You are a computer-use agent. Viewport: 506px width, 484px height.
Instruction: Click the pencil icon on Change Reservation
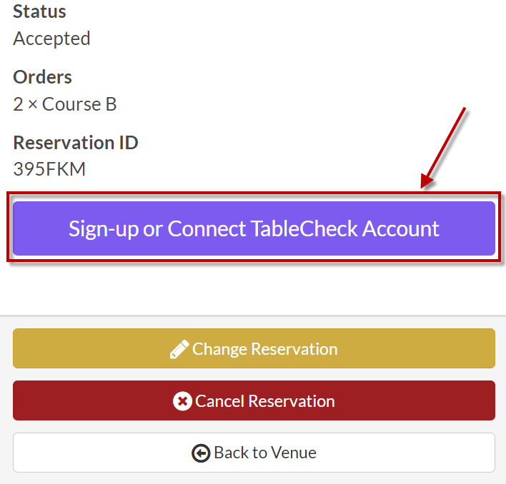point(179,349)
